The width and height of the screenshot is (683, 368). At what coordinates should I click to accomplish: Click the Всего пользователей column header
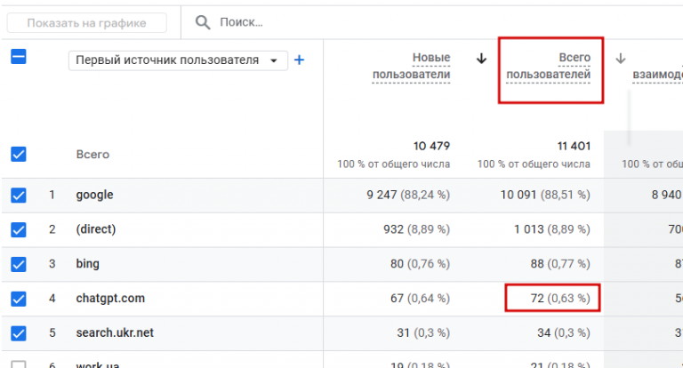click(x=548, y=67)
